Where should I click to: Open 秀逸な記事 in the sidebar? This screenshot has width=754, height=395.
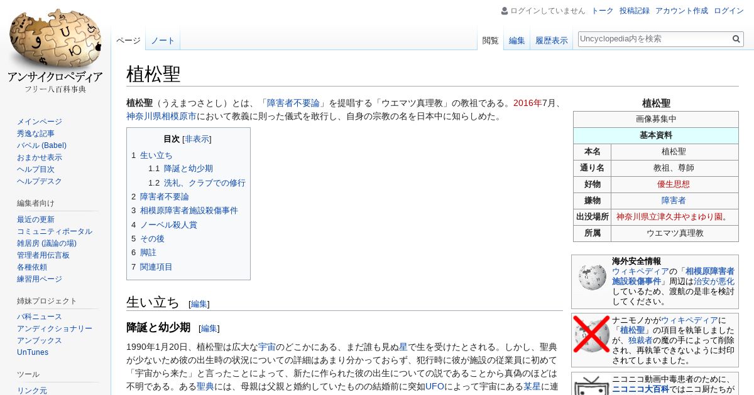[x=36, y=134]
